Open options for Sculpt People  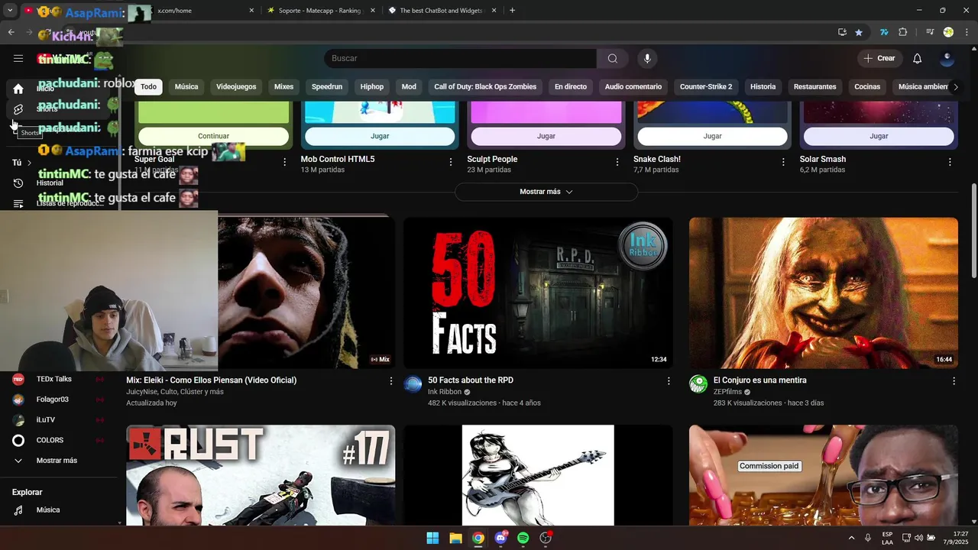[617, 162]
